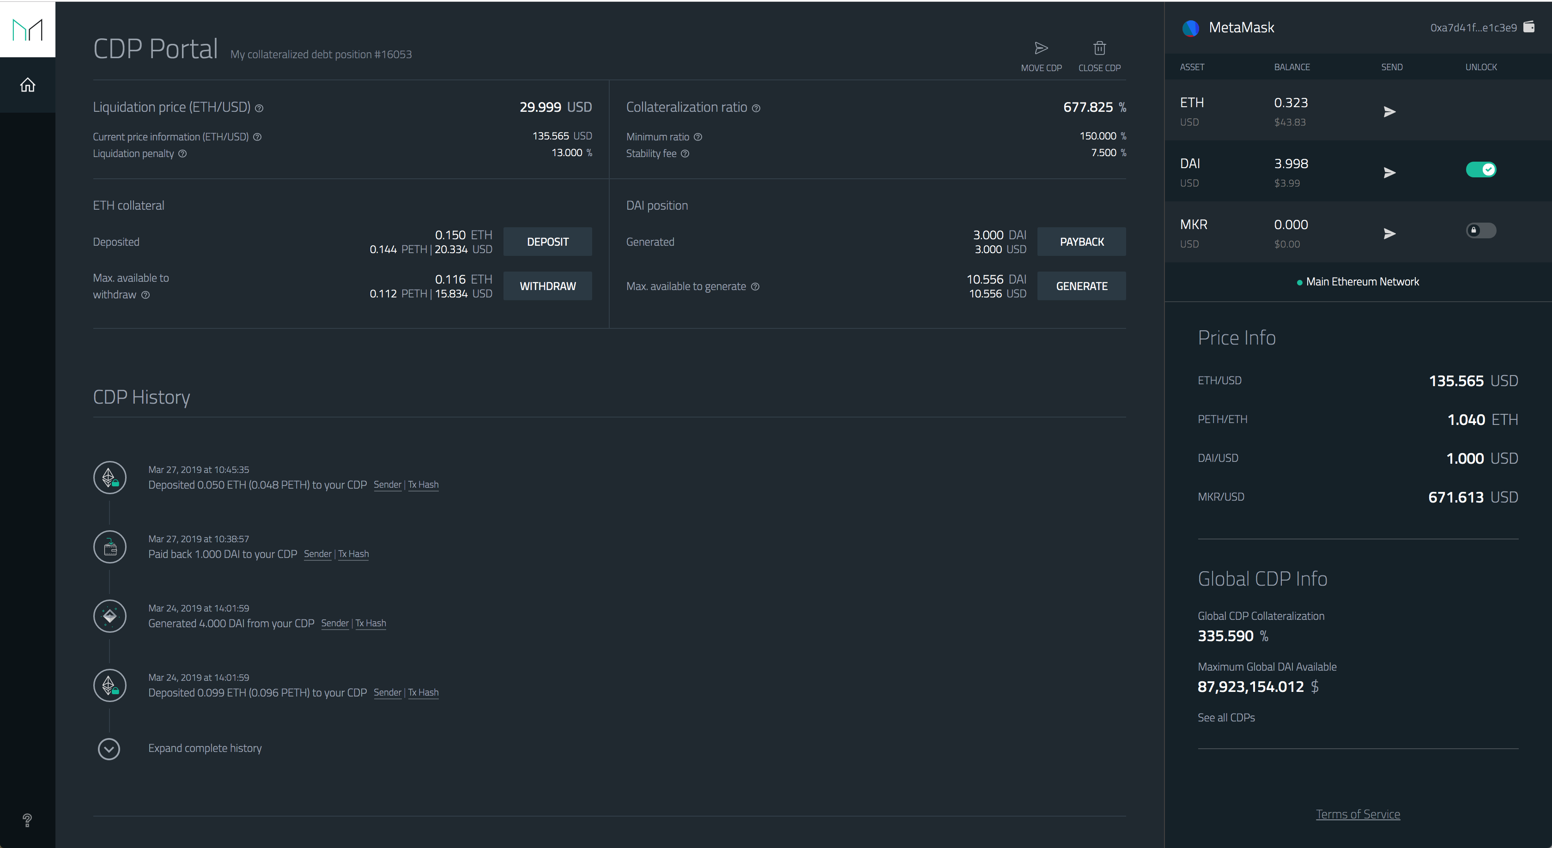Click the 29.999 USD liquidation price value
Screen dimensions: 1552x848
pos(556,107)
